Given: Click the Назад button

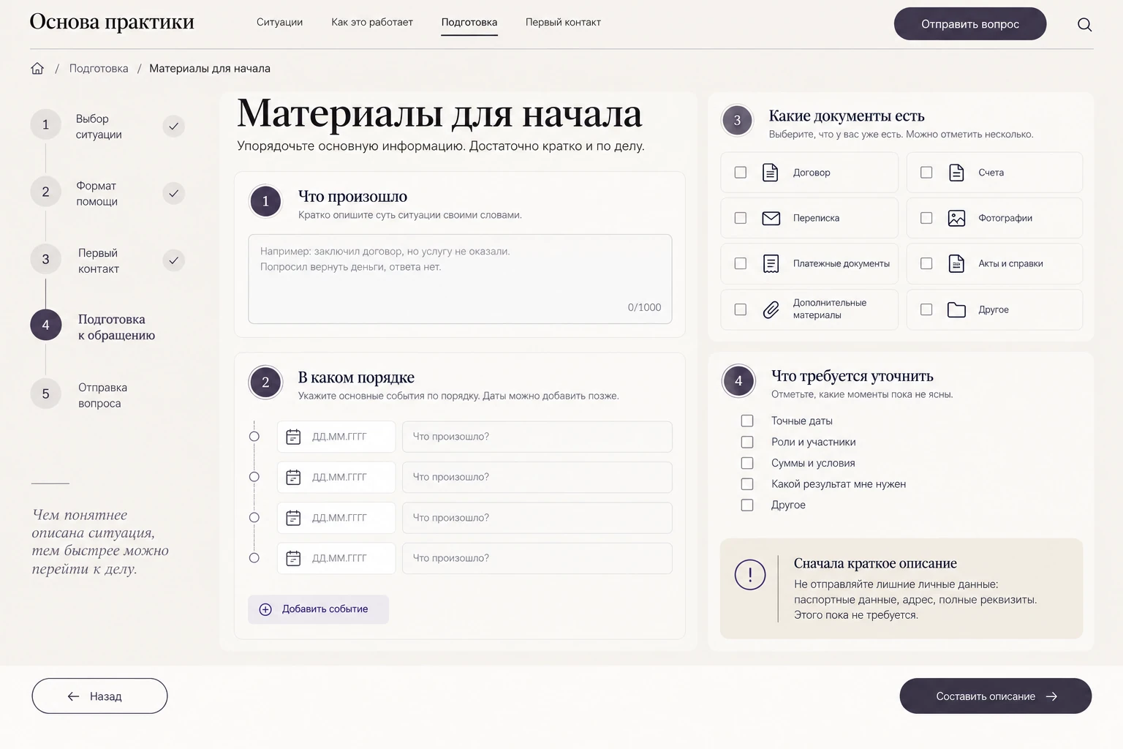Looking at the screenshot, I should point(99,696).
